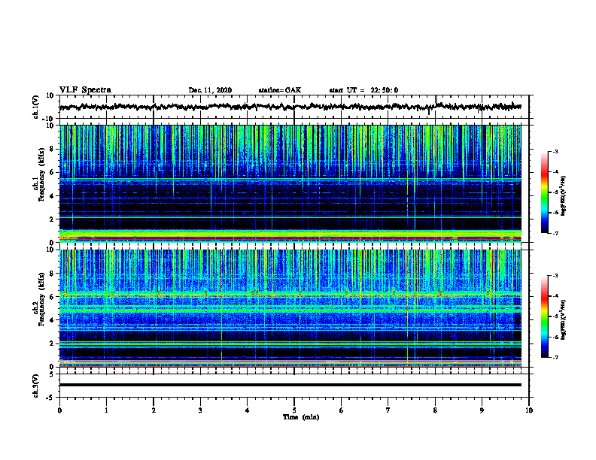Click the ch.2 "Frequency (kHz)" axis label
596x460 pixels.
click(x=42, y=301)
